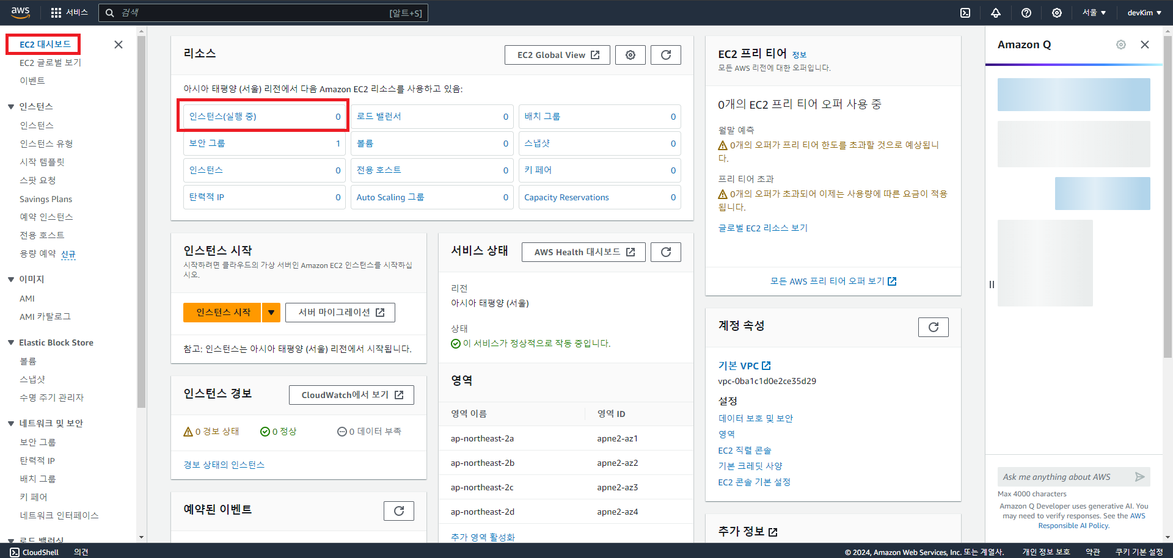This screenshot has width=1173, height=558.
Task: Open Amazon Q settings gear
Action: (1121, 45)
